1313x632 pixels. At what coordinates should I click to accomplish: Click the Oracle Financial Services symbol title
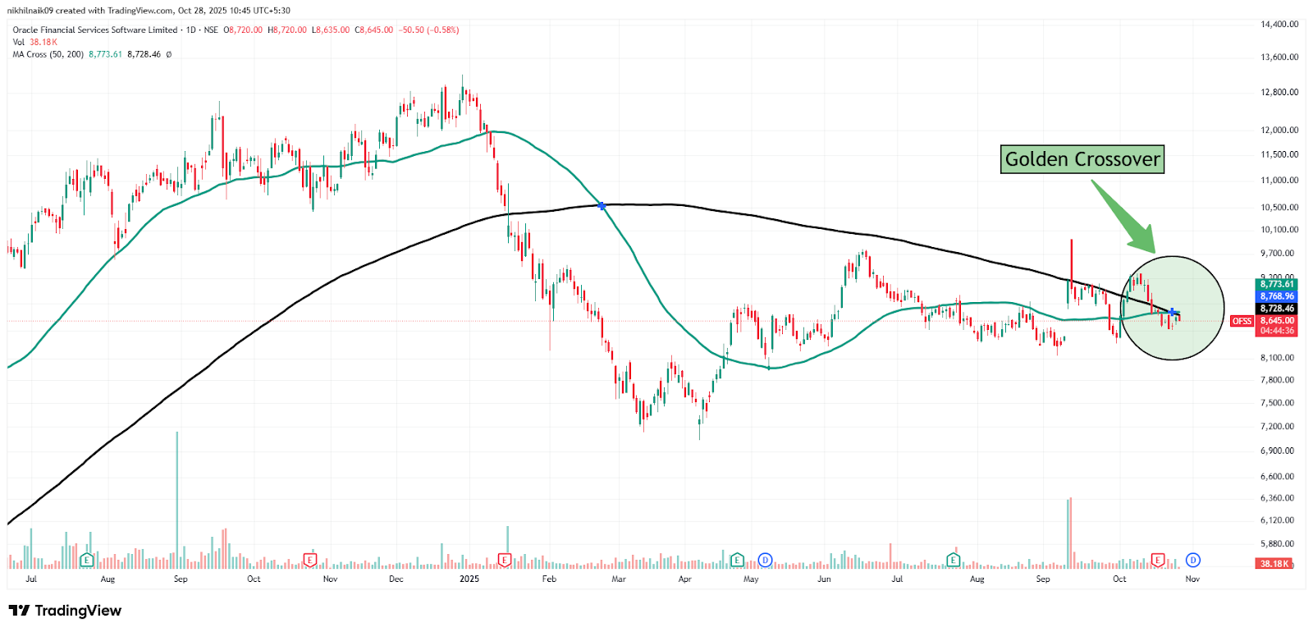point(94,30)
